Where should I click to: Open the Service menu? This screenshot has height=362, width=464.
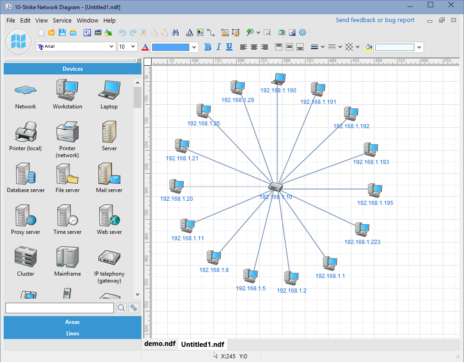tap(62, 20)
